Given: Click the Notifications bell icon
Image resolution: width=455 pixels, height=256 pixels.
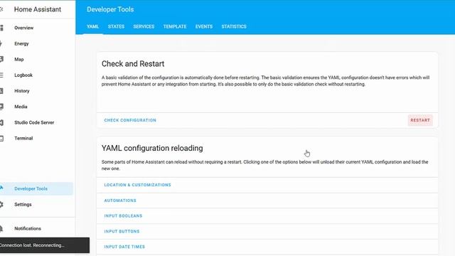Looking at the screenshot, I should pyautogui.click(x=1, y=228).
